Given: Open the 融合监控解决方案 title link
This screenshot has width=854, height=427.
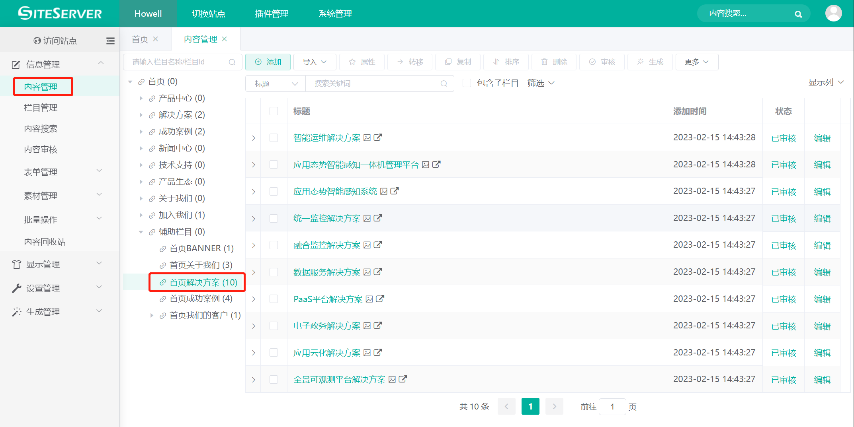Looking at the screenshot, I should [327, 245].
